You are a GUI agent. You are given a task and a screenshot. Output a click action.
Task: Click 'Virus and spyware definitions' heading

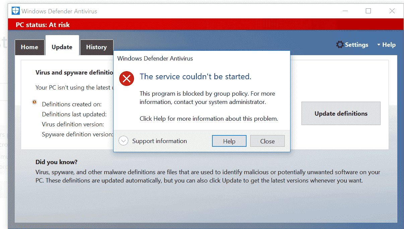click(75, 73)
